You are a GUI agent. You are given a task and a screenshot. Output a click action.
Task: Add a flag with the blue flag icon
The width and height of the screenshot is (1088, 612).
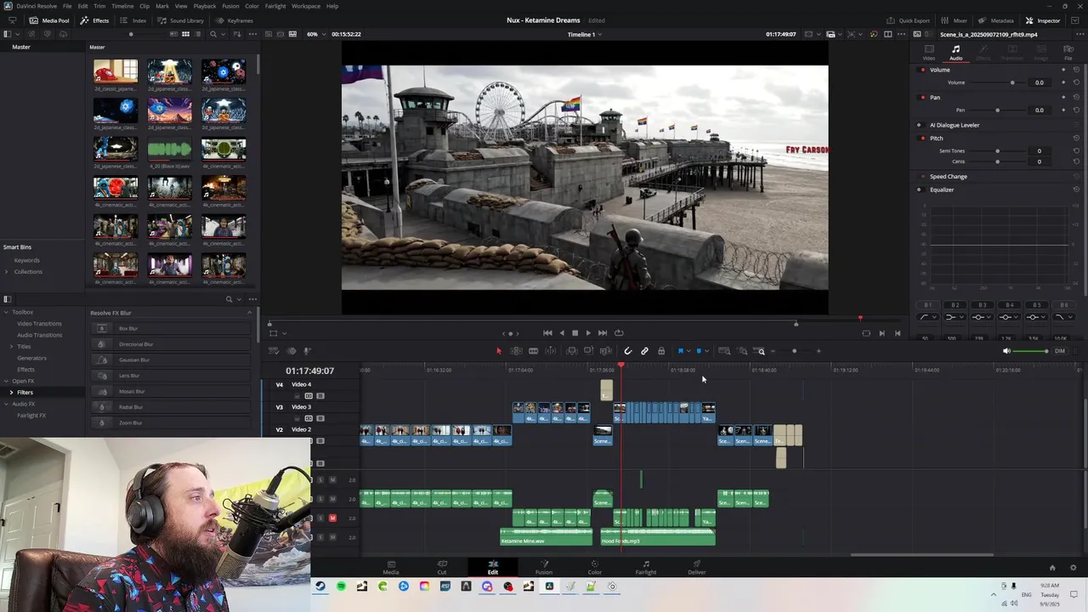(680, 351)
